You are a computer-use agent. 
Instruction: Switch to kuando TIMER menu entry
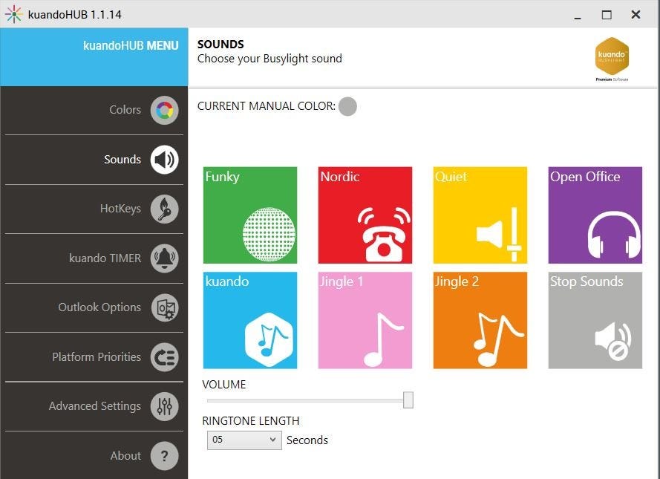point(105,258)
